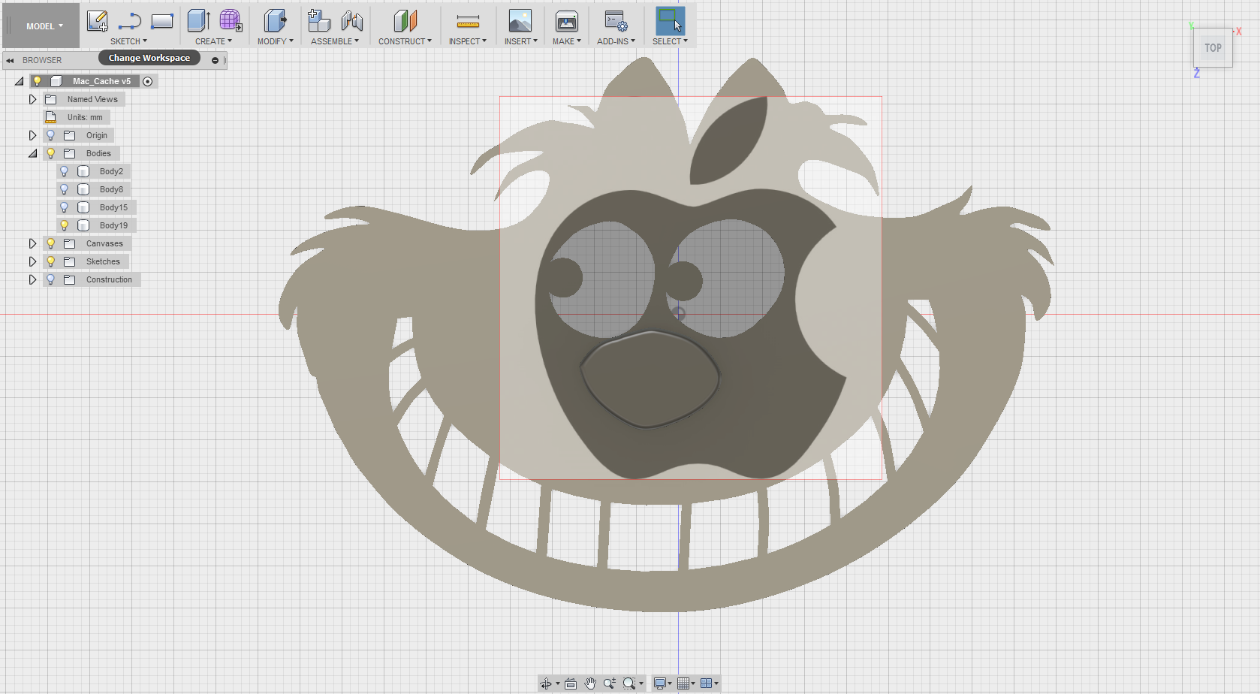
Task: Click the Select tool icon
Action: pos(671,20)
